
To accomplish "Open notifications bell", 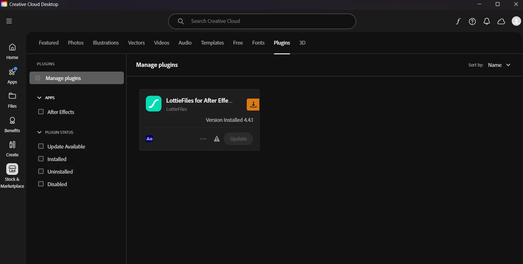I will point(487,21).
